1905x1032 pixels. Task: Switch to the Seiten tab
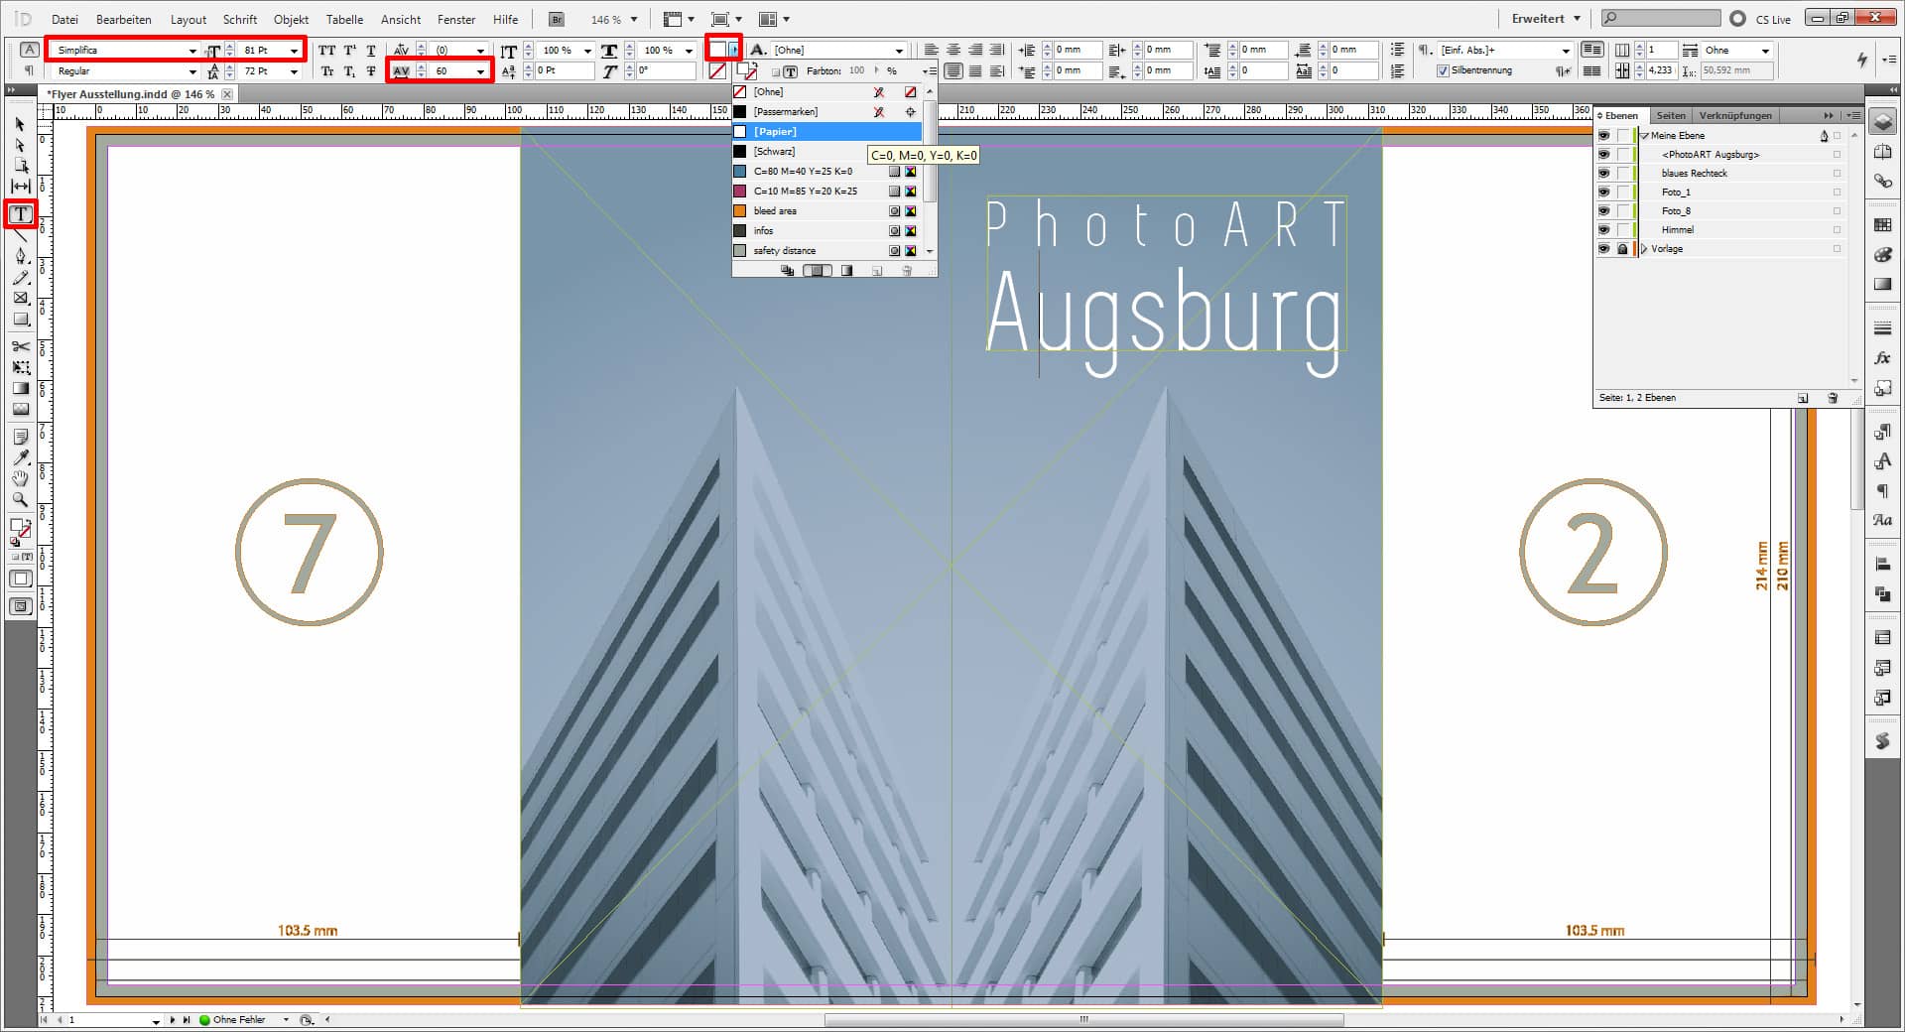click(1671, 115)
